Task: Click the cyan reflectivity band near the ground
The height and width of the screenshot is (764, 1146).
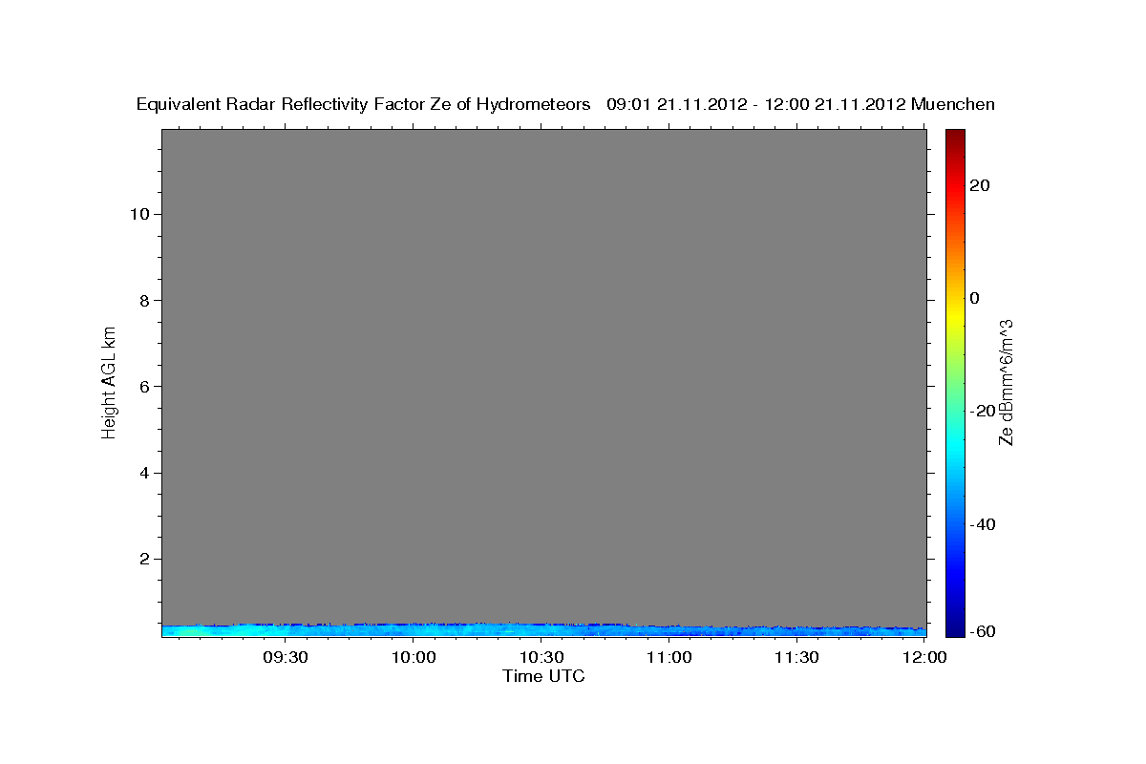Action: click(x=543, y=630)
